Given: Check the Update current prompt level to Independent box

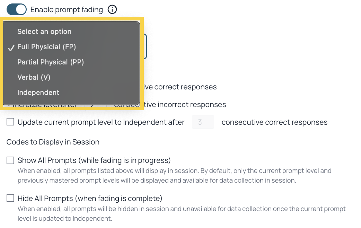Looking at the screenshot, I should pos(10,122).
